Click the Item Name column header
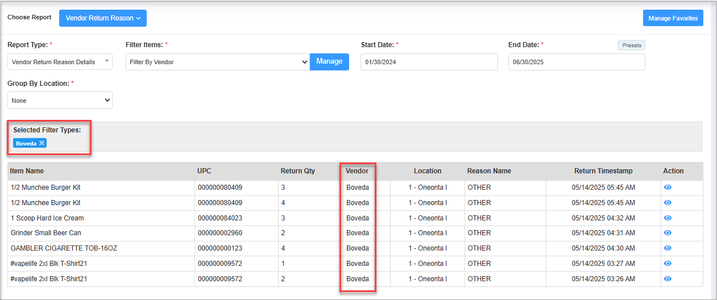This screenshot has height=300, width=717. (x=27, y=171)
